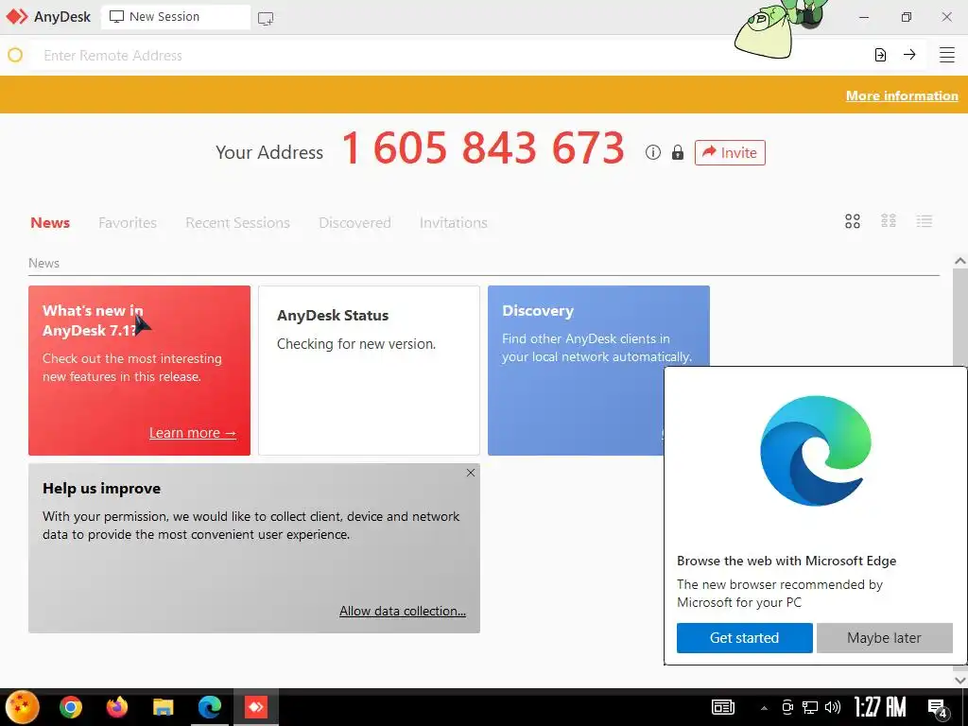
Task: Show hidden tray icons
Action: [764, 708]
